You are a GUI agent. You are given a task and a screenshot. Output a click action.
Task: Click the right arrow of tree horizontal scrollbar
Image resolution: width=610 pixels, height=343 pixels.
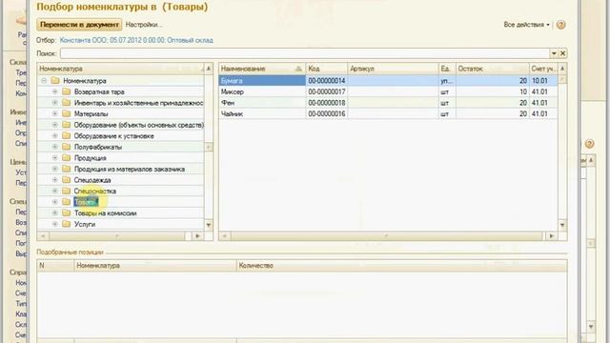click(197, 235)
